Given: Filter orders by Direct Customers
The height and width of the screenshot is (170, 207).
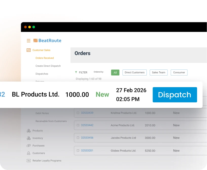Looking at the screenshot, I should tap(135, 72).
